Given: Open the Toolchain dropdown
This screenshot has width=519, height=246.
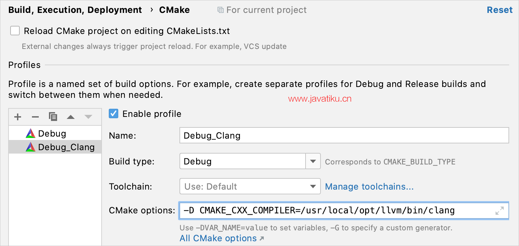Looking at the screenshot, I should pyautogui.click(x=250, y=186).
